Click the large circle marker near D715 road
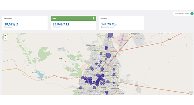Viewport: 194px width, 105px height. click(x=108, y=55)
